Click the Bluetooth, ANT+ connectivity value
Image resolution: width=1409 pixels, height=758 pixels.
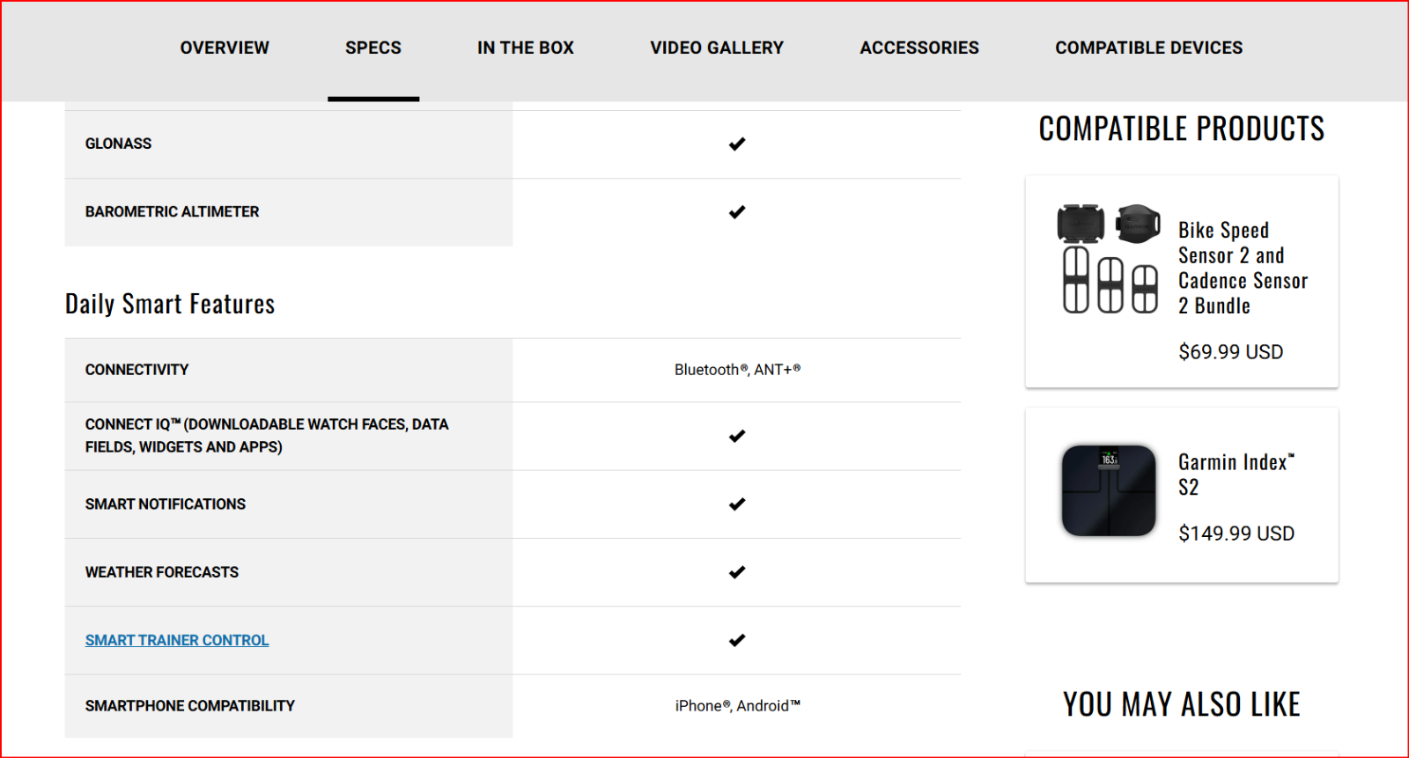pyautogui.click(x=737, y=370)
